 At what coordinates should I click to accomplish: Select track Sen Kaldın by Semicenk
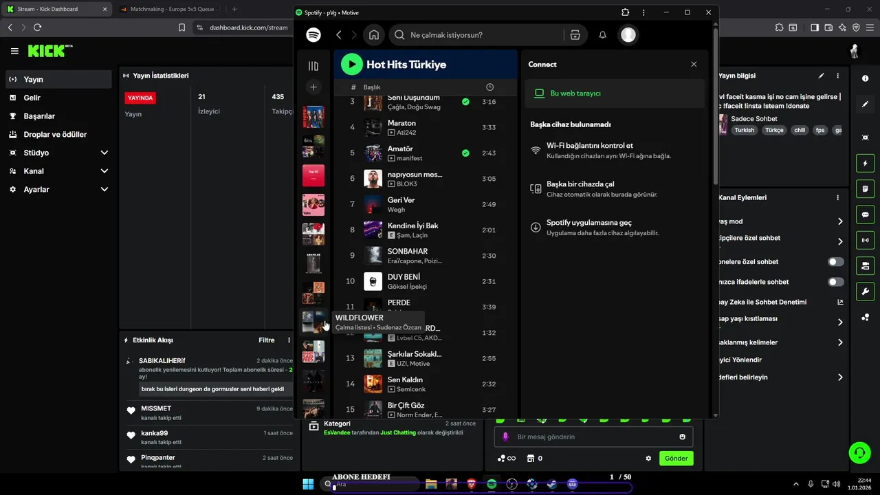[425, 384]
